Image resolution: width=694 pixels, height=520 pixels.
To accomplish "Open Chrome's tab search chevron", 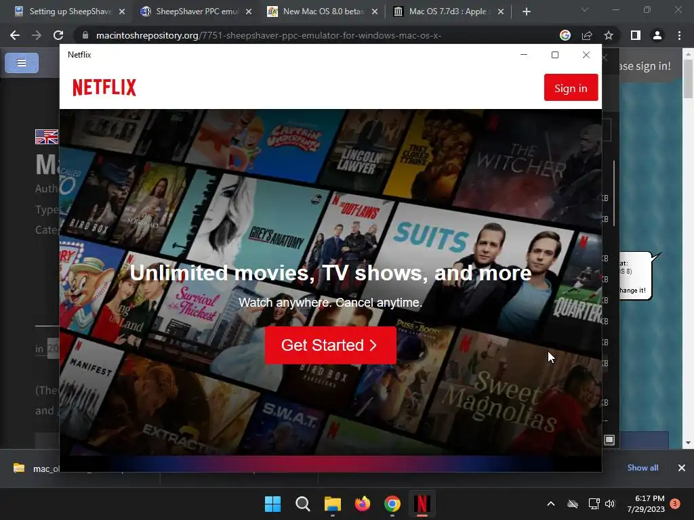I will click(585, 9).
